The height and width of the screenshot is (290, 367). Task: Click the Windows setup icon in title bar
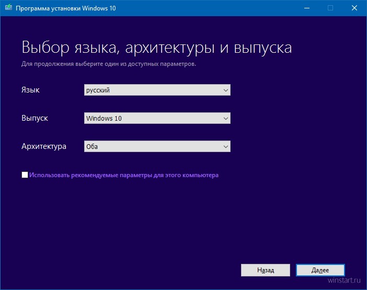[x=8, y=8]
